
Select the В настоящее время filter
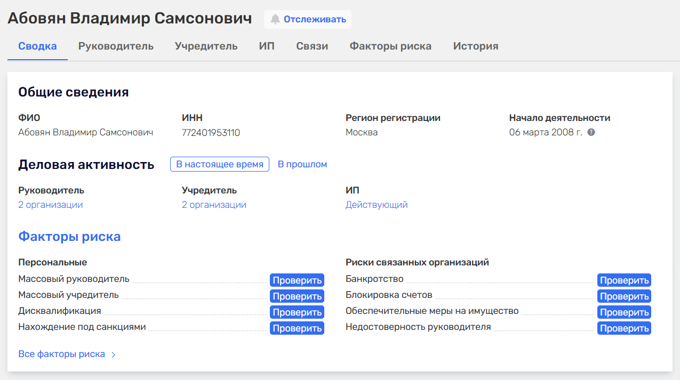pos(219,164)
